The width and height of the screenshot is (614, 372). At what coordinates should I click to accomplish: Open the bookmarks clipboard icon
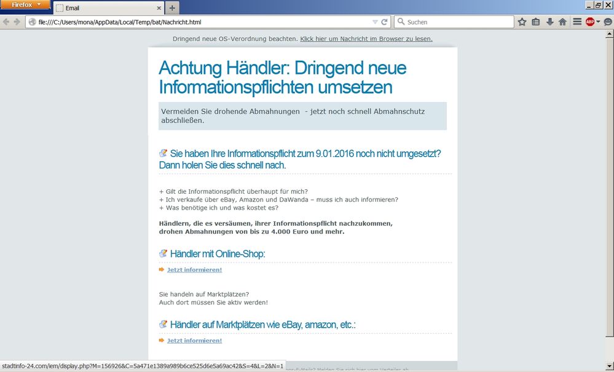click(535, 22)
